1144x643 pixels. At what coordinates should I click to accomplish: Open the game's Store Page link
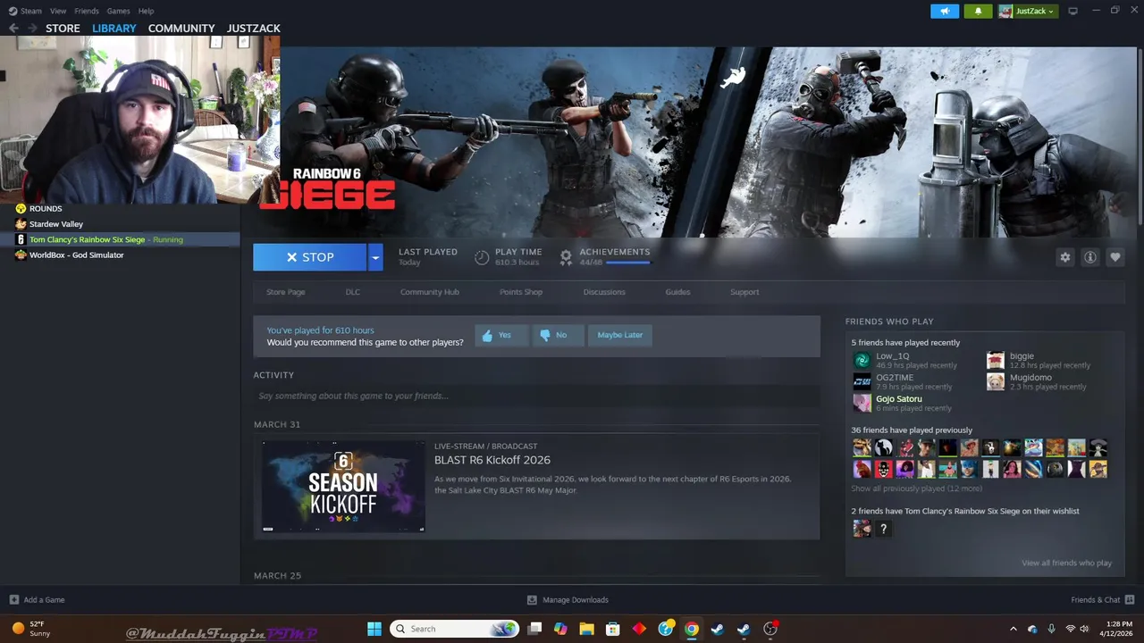click(x=285, y=292)
